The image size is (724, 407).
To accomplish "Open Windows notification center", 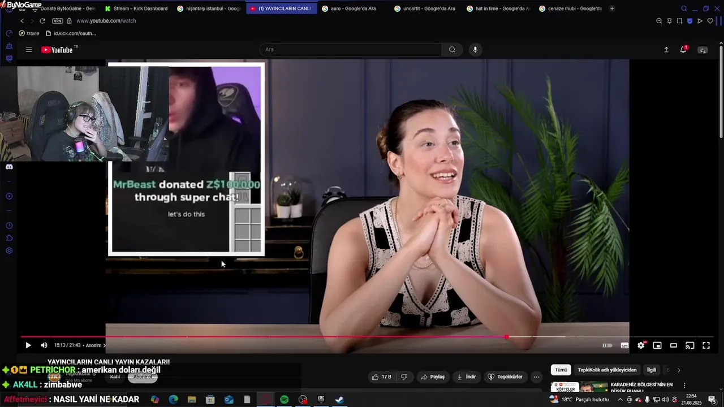I will (712, 400).
